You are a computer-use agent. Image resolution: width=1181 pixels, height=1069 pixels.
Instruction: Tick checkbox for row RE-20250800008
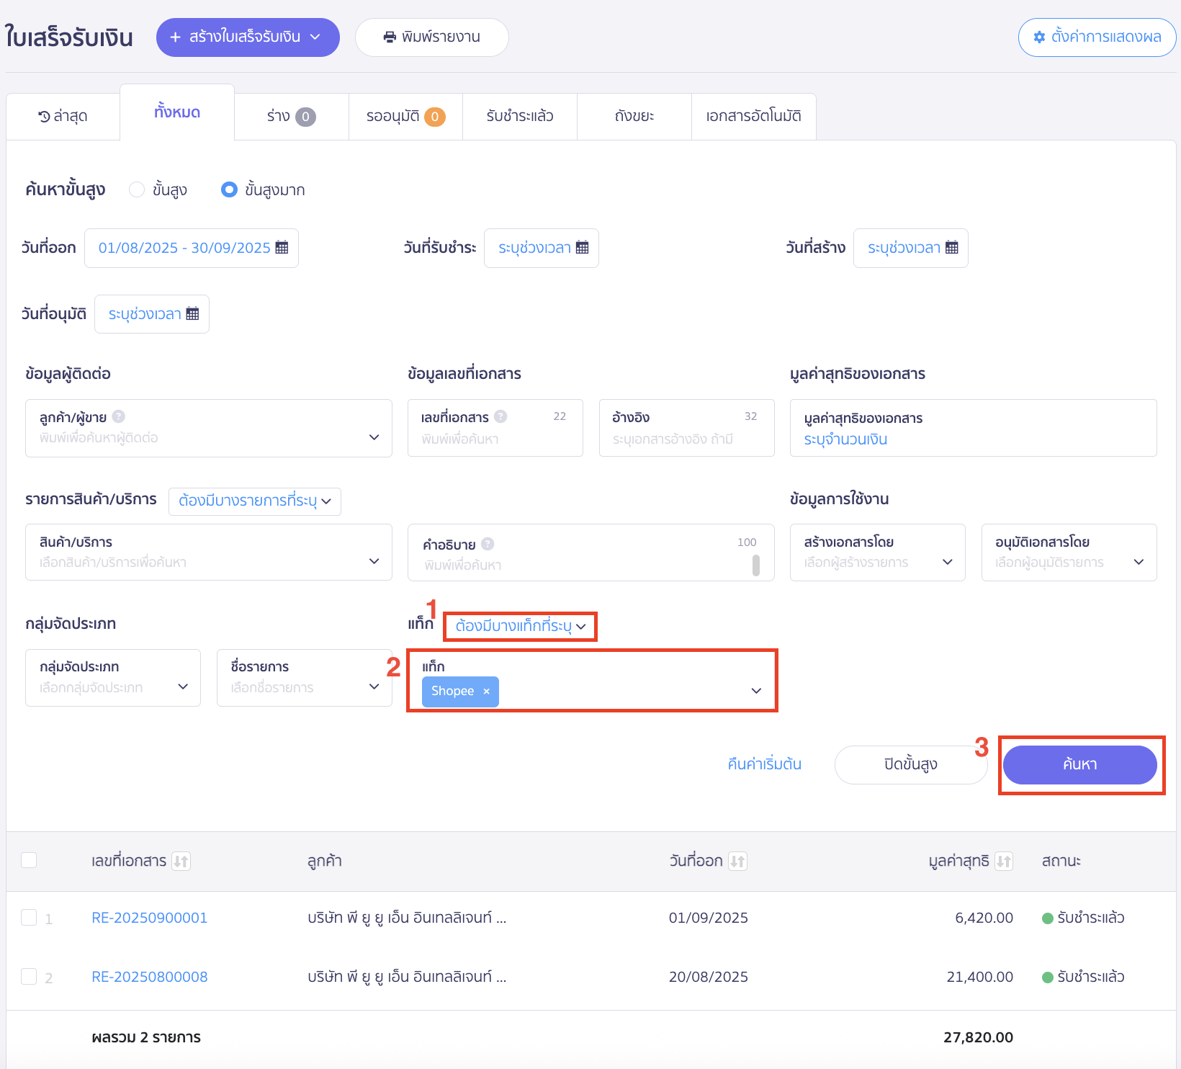coord(29,976)
